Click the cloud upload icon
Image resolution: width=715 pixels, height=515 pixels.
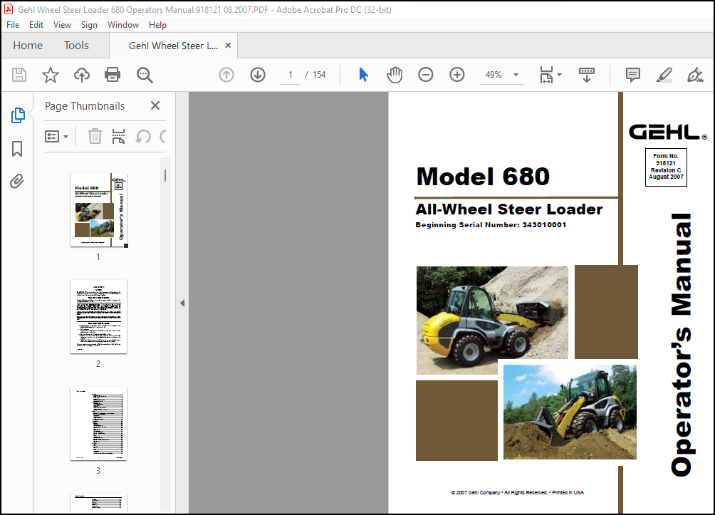[82, 75]
